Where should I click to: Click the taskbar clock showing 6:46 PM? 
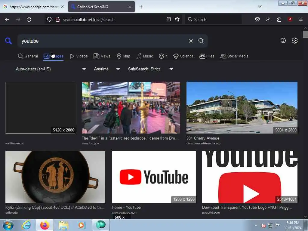293,225
